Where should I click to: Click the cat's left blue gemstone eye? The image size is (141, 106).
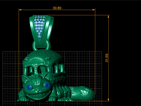tap(29, 87)
